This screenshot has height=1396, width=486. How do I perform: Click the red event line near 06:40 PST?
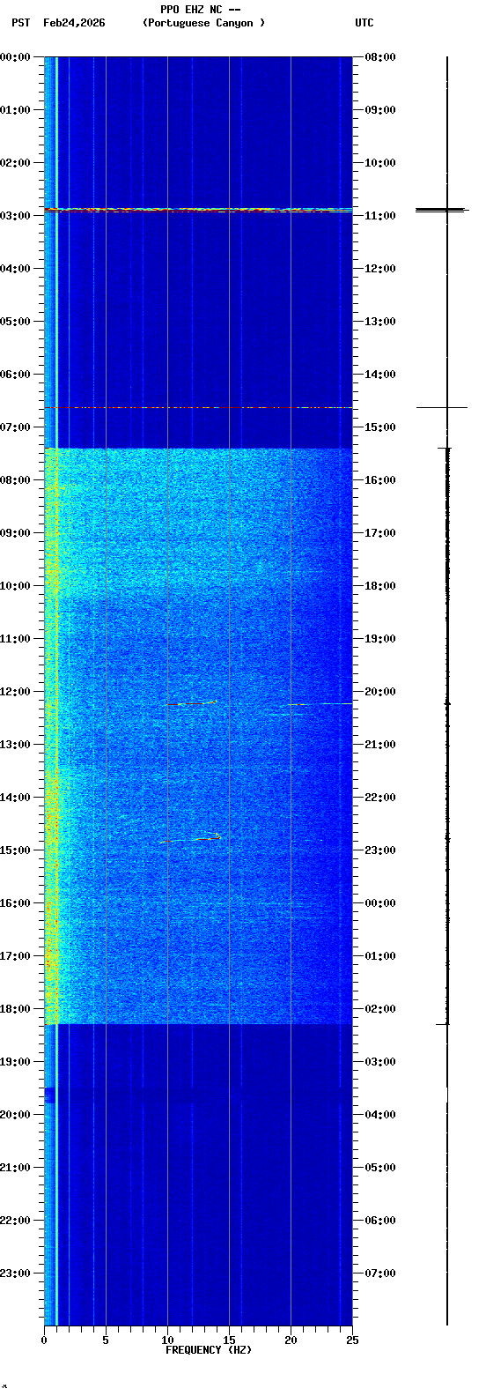coord(198,407)
